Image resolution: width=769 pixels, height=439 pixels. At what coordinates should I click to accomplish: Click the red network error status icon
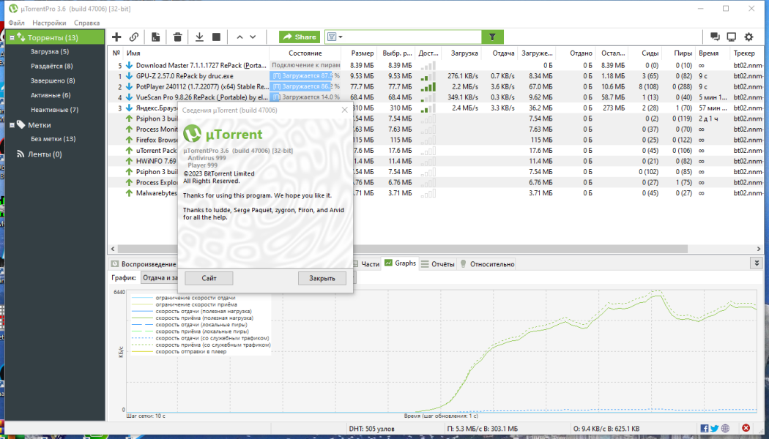(746, 428)
